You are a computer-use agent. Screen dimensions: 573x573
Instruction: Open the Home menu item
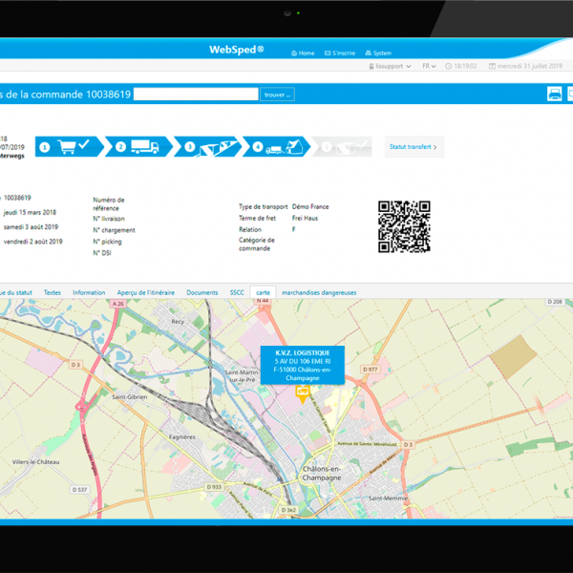(x=303, y=53)
